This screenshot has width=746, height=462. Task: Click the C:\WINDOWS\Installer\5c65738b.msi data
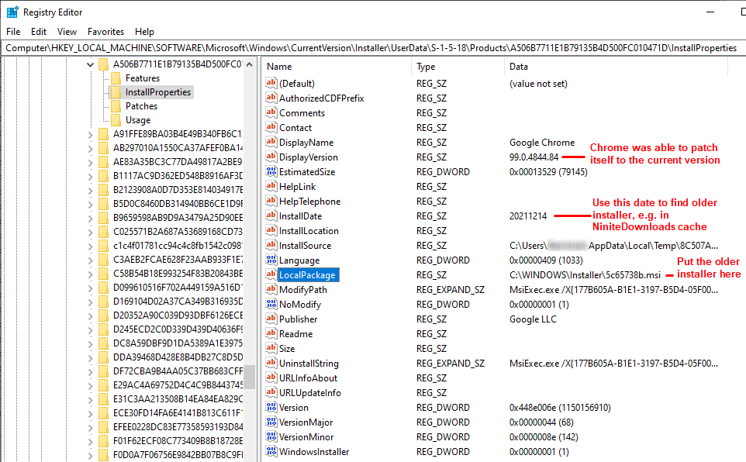tap(585, 275)
